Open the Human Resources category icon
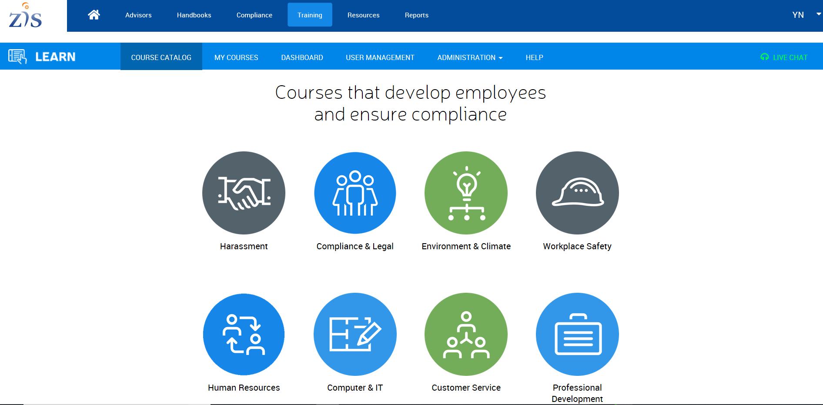823x405 pixels. click(x=244, y=334)
